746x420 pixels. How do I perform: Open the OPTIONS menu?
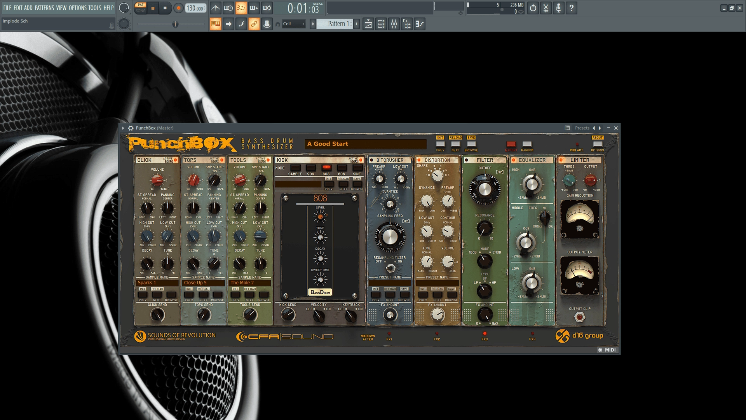(x=78, y=8)
